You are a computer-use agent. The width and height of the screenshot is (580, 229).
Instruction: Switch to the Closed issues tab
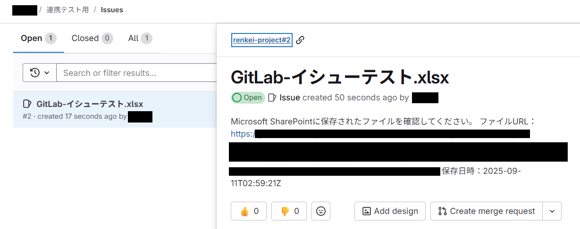click(85, 38)
